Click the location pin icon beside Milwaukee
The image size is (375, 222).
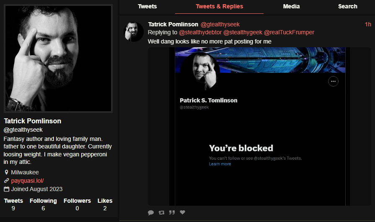[x=6, y=172]
